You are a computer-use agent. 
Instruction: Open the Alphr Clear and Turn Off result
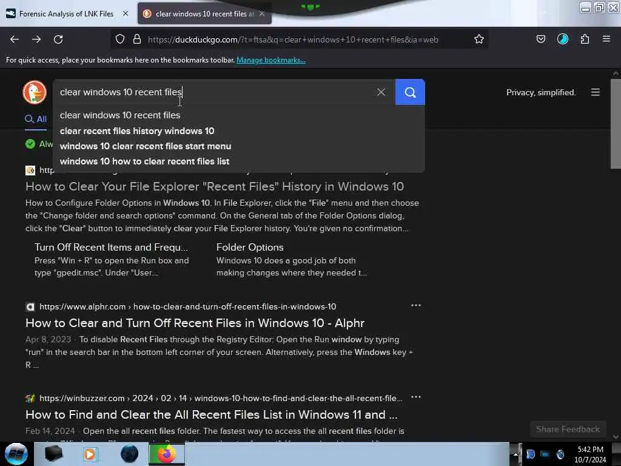pos(195,323)
